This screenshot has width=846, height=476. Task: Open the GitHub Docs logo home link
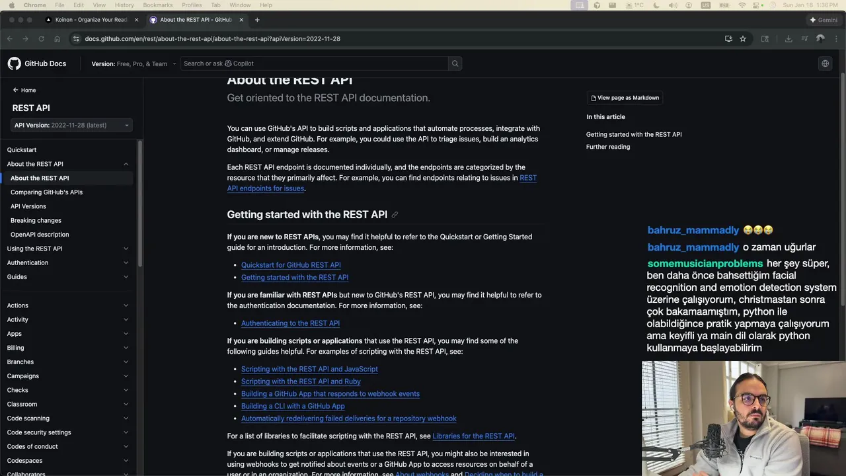37,63
